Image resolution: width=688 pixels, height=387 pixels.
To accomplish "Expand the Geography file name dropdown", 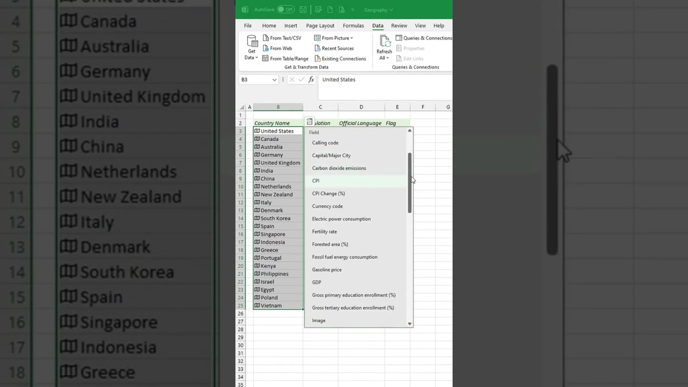I will point(391,10).
